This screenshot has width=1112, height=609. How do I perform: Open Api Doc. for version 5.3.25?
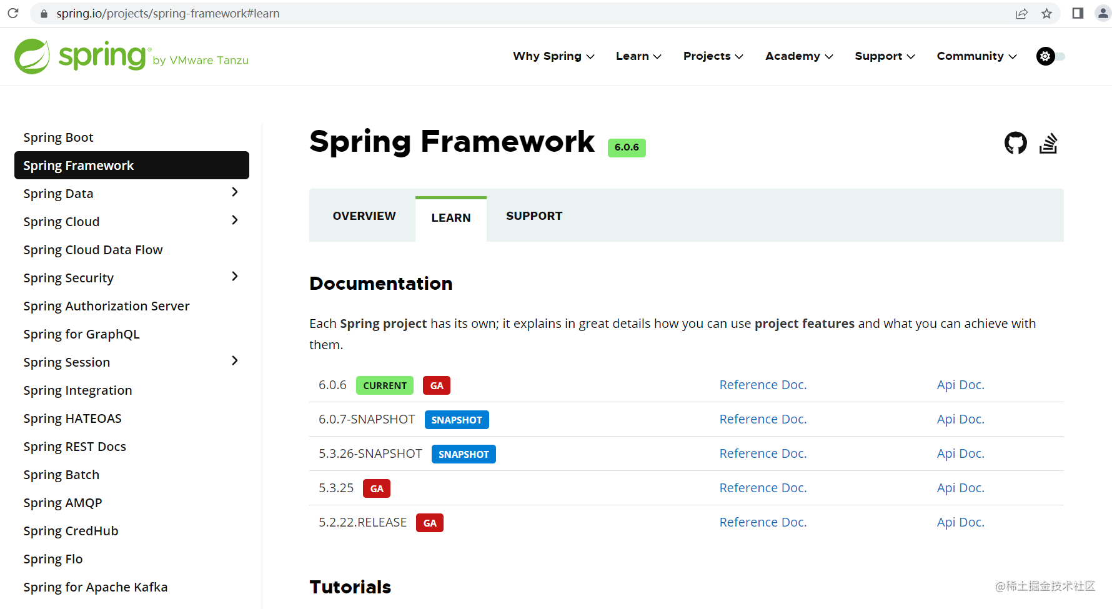(960, 488)
